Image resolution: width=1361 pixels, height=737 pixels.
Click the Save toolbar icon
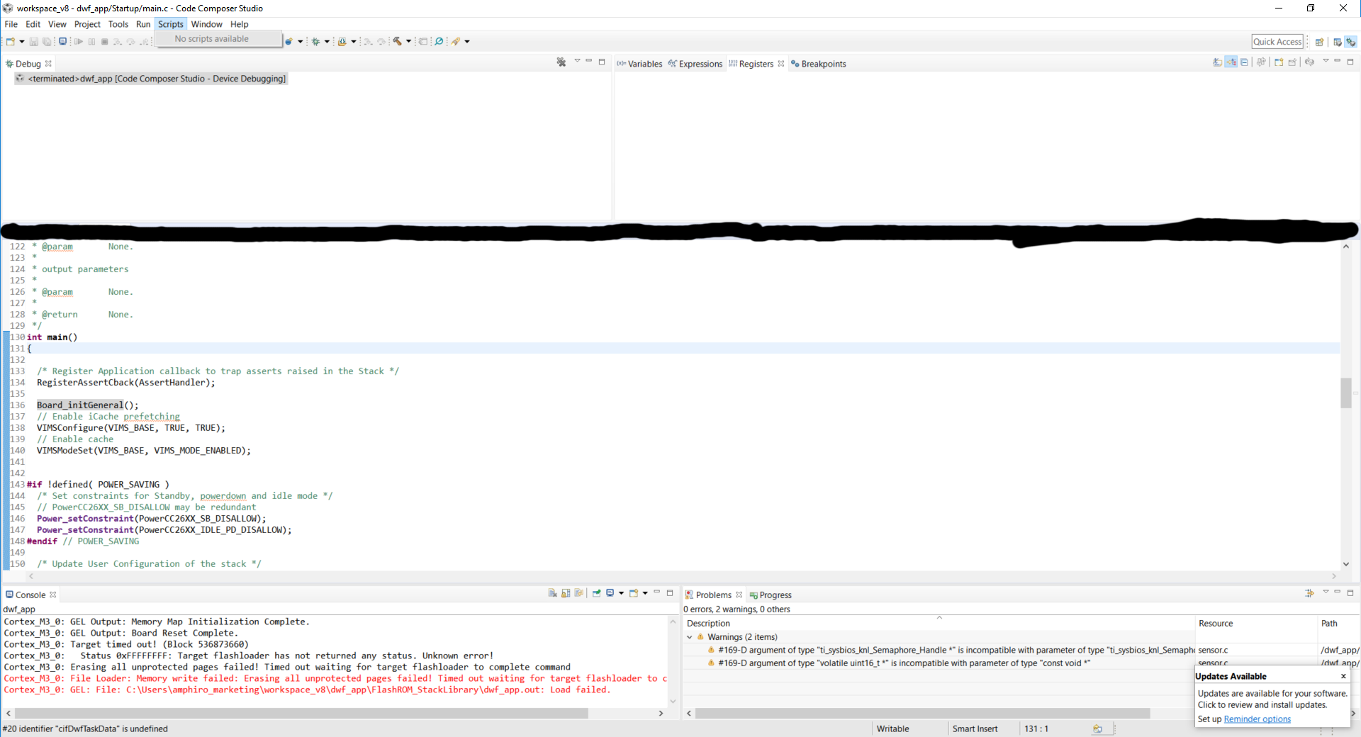click(33, 41)
